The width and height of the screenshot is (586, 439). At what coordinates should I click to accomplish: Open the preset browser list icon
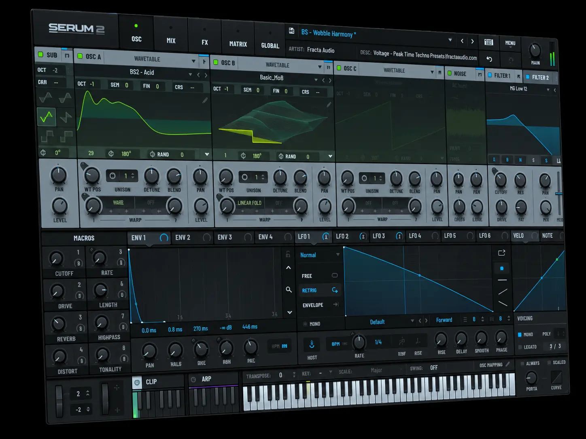488,42
